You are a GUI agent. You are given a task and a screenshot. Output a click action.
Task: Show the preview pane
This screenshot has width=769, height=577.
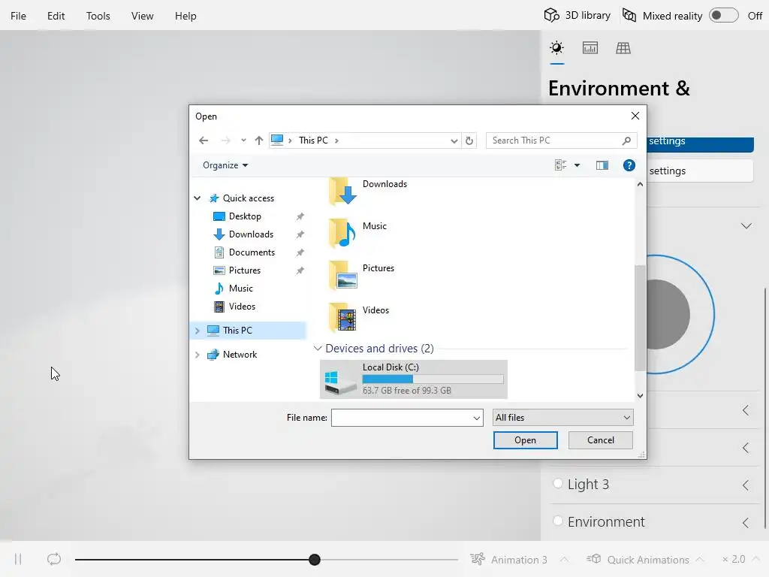tap(602, 165)
